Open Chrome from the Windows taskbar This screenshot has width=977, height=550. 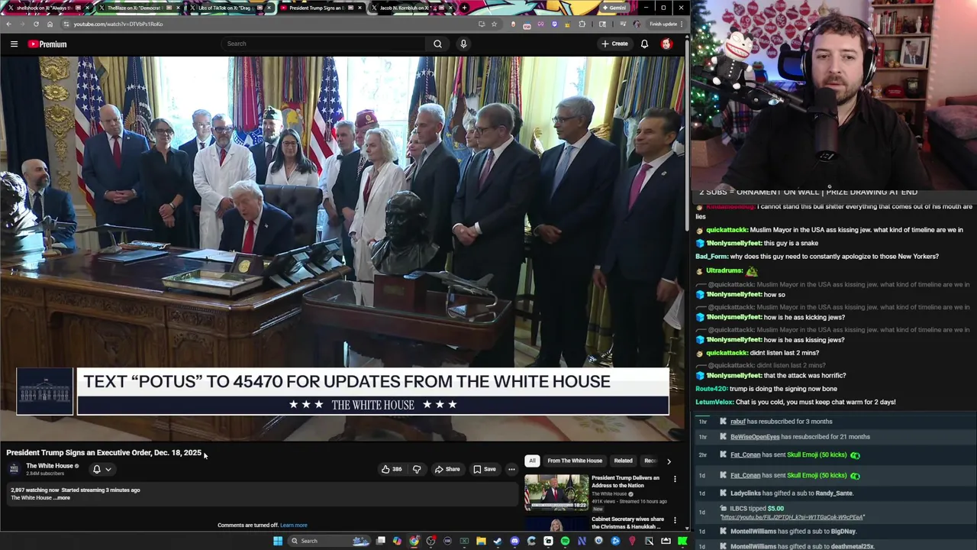pyautogui.click(x=414, y=541)
